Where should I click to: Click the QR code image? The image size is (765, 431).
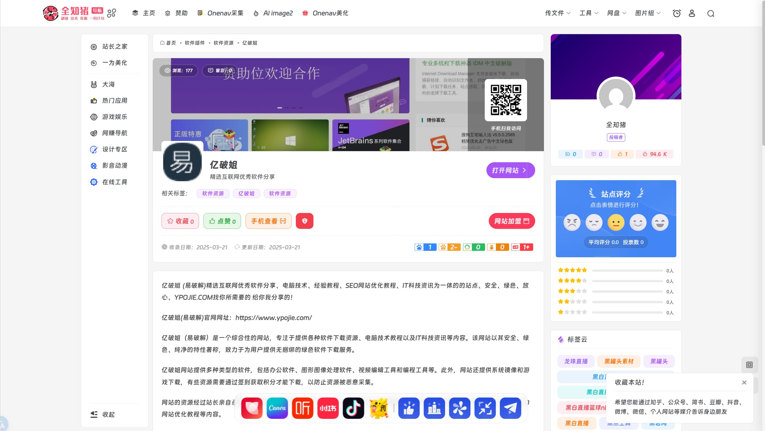click(506, 100)
